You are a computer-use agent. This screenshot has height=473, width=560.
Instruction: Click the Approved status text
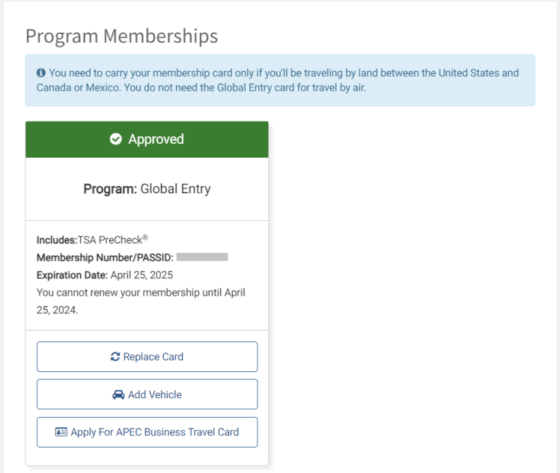click(x=156, y=139)
